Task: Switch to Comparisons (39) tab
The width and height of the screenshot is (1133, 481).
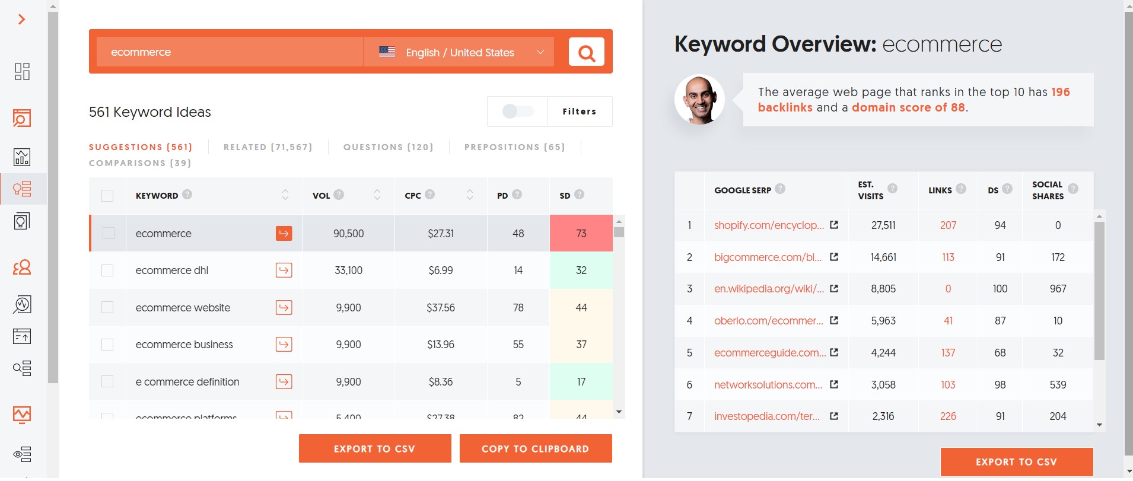Action: pos(140,163)
